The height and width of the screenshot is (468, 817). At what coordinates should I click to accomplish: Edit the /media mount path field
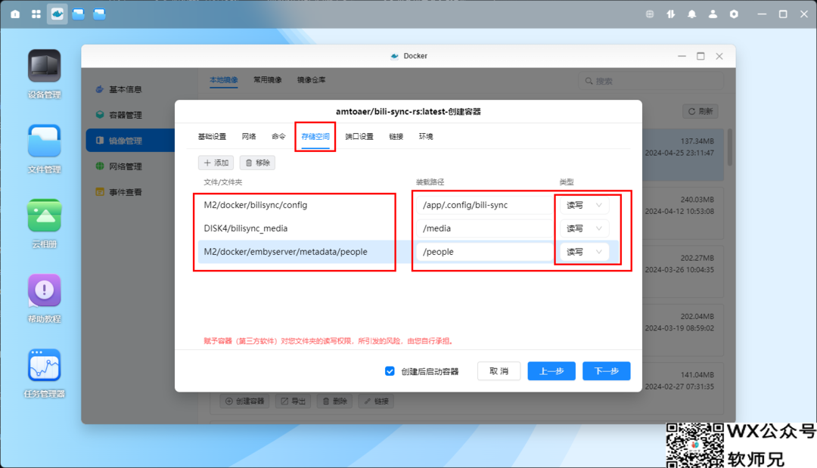coord(484,228)
